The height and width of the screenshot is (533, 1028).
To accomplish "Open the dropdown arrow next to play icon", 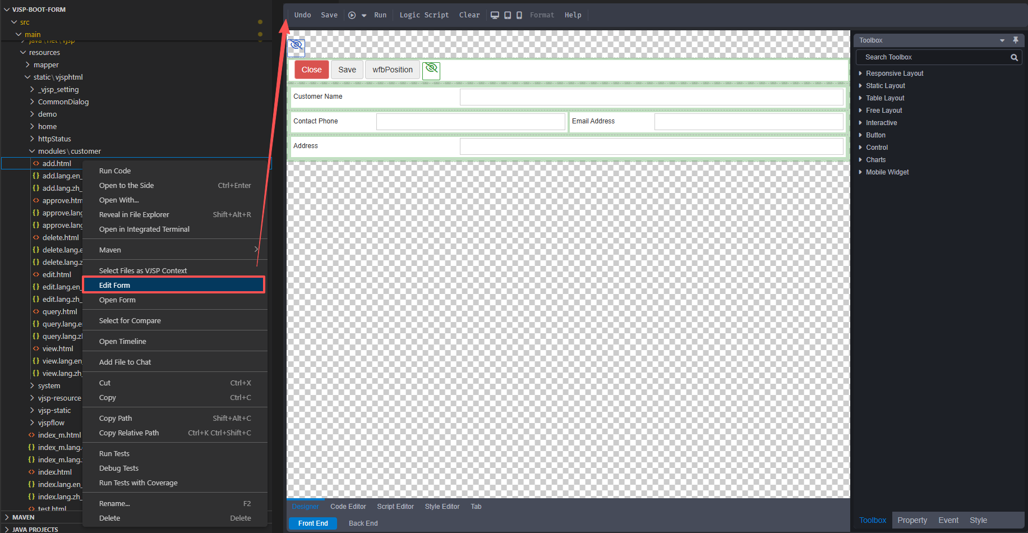I will coord(364,16).
